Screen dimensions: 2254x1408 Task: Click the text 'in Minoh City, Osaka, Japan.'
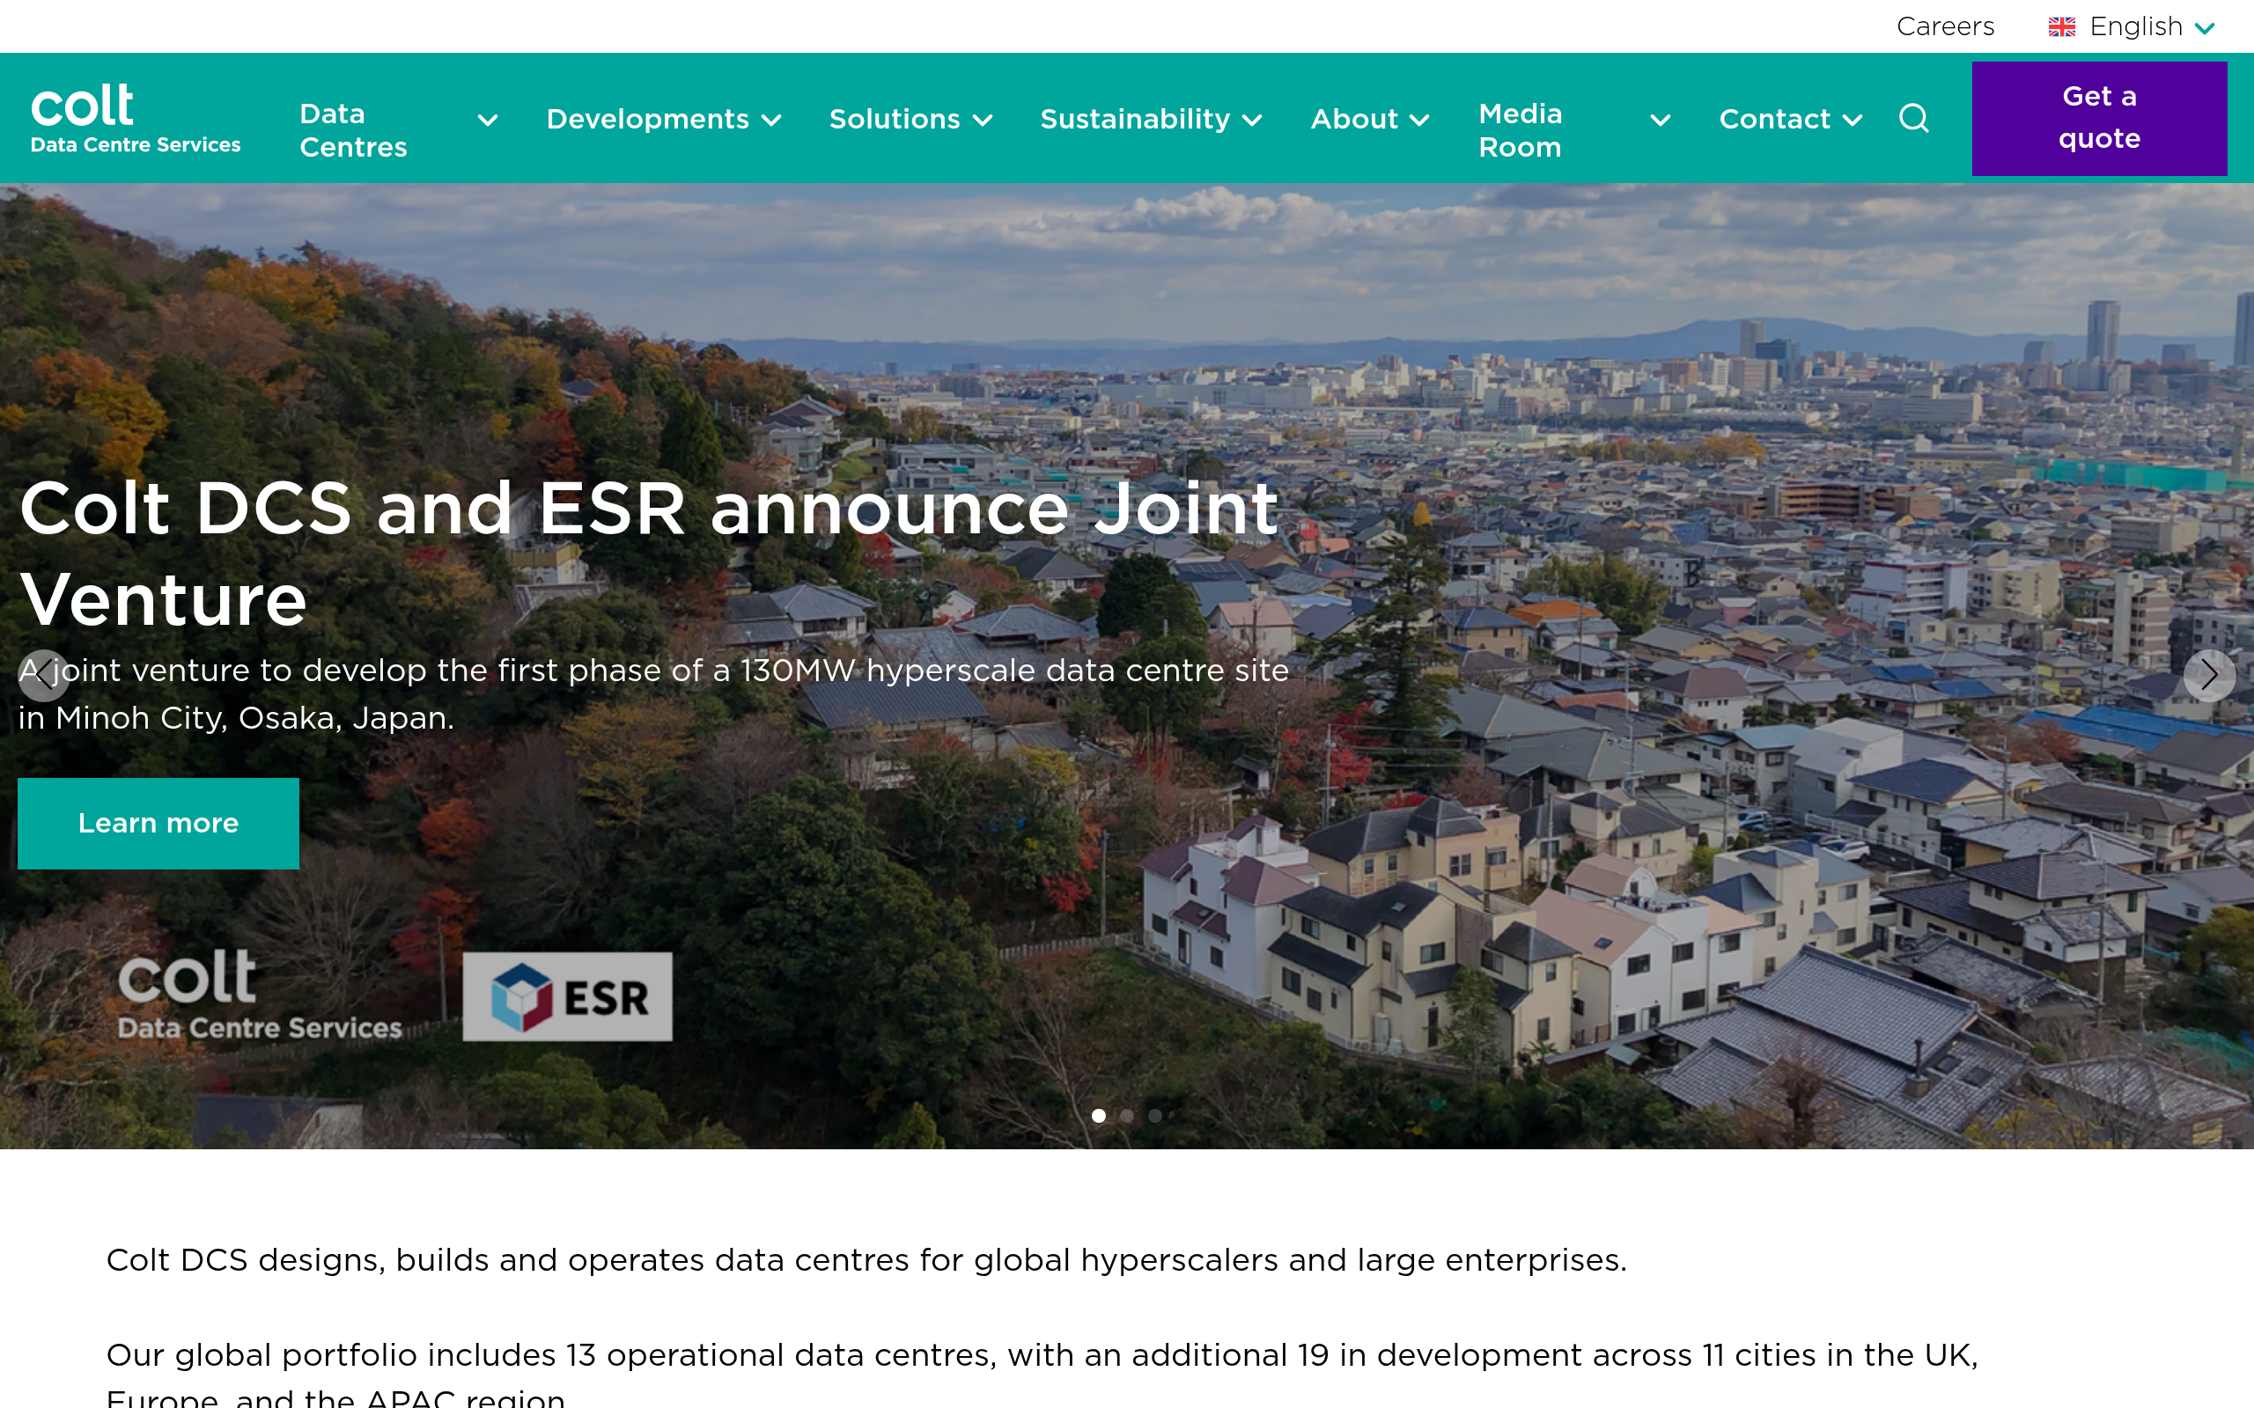coord(237,718)
